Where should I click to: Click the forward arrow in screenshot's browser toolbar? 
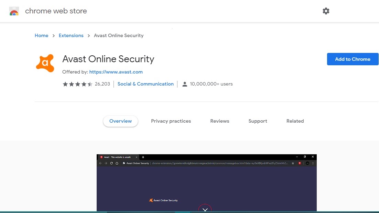point(106,163)
